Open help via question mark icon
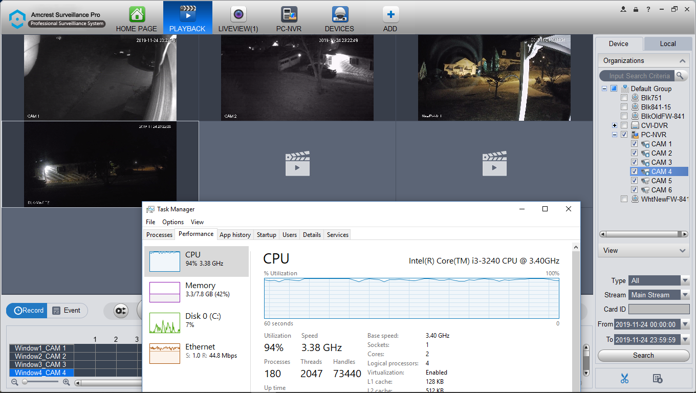696x393 pixels. point(648,9)
